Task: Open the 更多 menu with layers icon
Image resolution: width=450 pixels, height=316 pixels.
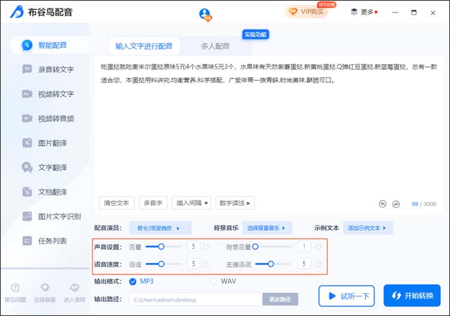Action: point(364,12)
